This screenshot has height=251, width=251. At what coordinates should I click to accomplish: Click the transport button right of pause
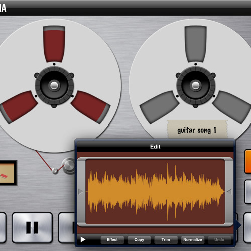pos(67,227)
